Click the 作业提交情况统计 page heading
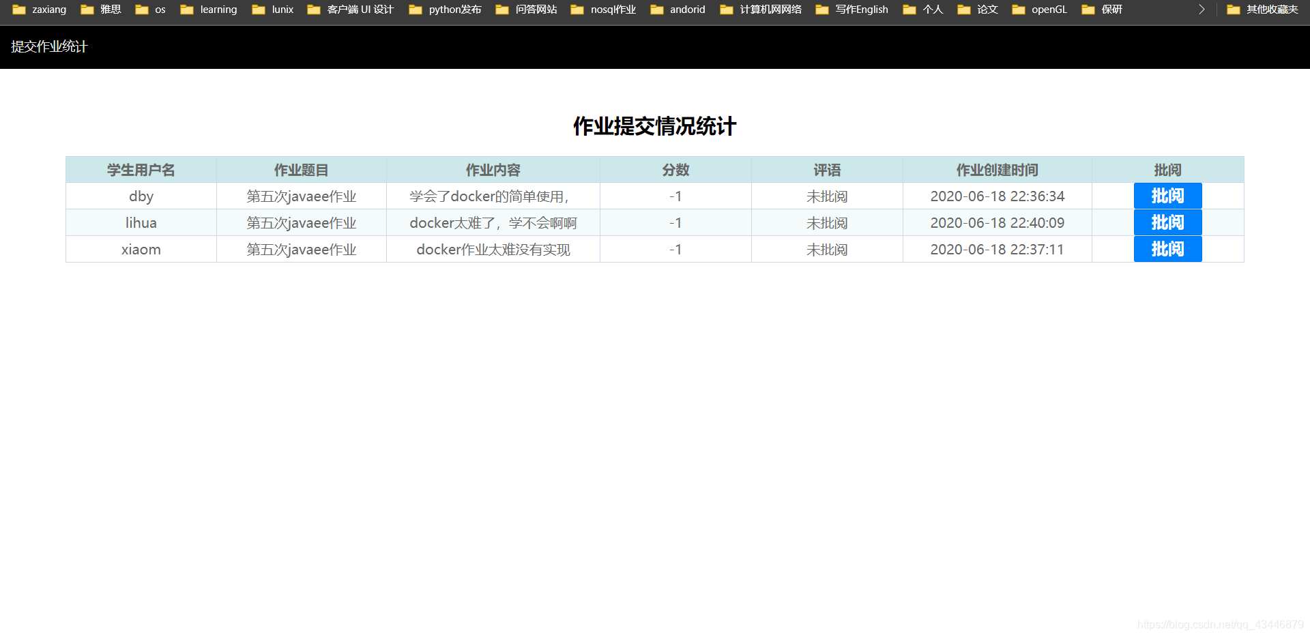The width and height of the screenshot is (1310, 637). tap(655, 126)
